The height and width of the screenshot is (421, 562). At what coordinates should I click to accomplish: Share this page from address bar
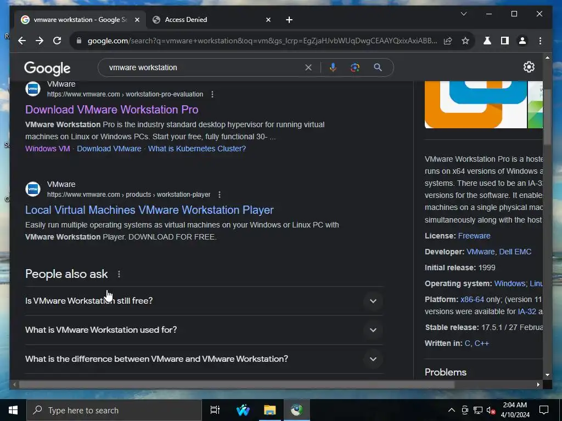pos(448,41)
